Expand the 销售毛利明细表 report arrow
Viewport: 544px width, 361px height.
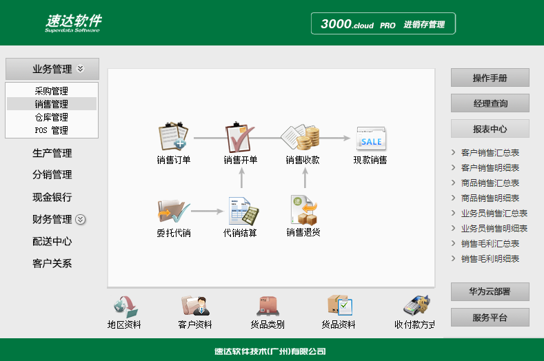453,258
